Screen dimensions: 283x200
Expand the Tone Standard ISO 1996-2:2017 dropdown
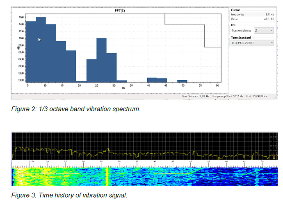point(252,43)
